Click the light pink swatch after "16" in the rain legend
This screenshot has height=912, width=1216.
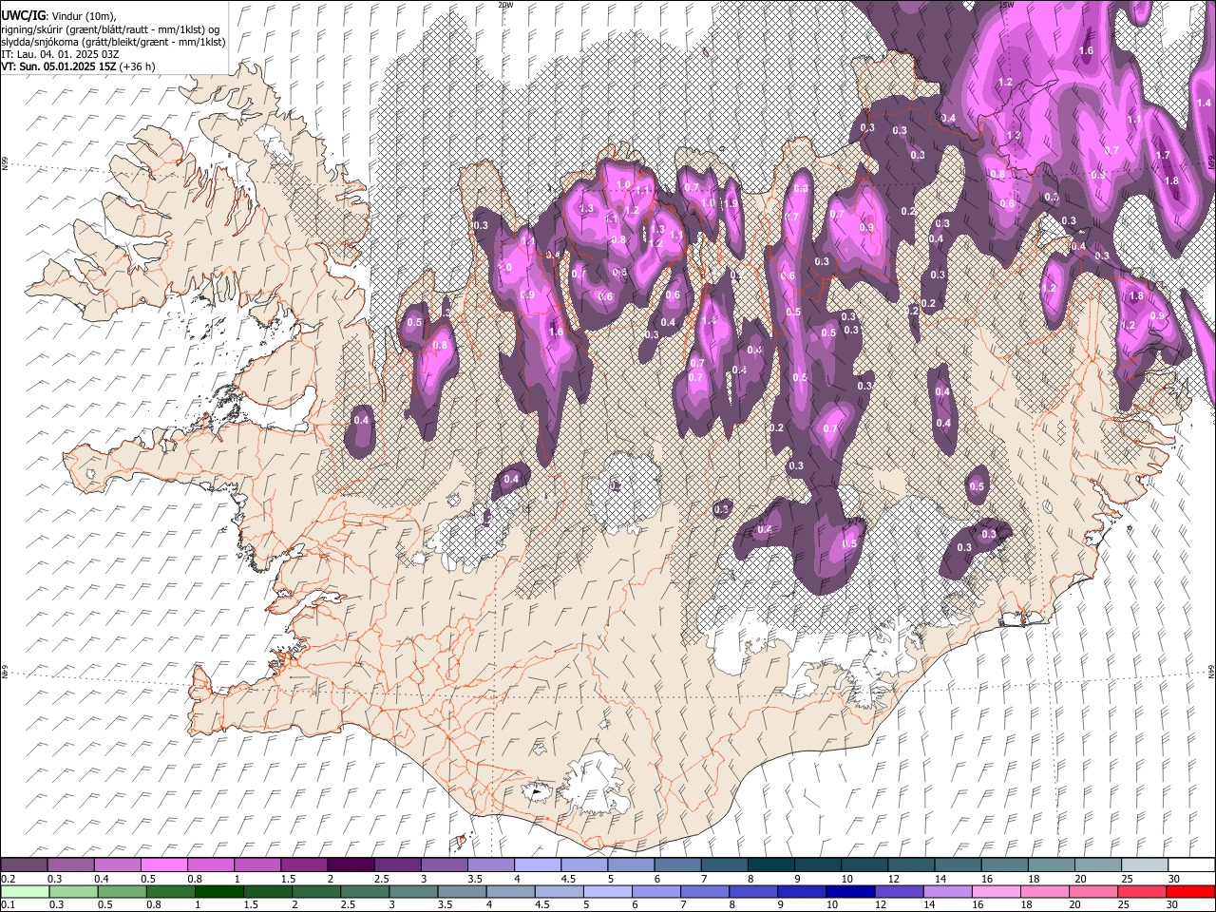point(995,891)
